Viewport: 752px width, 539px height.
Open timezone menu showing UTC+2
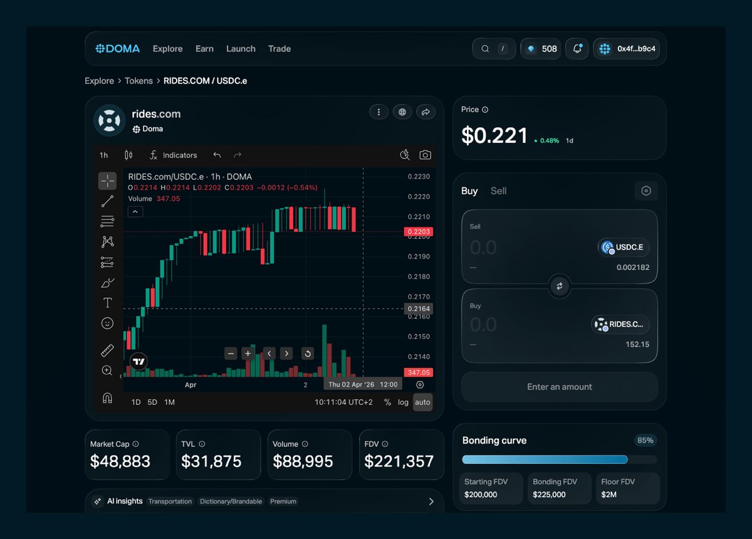(343, 402)
